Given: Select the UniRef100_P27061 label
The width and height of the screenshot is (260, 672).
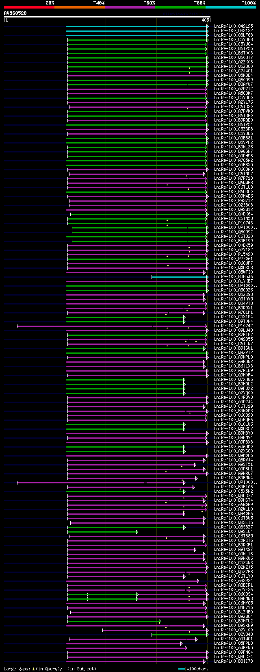Looking at the screenshot, I should click(233, 259).
